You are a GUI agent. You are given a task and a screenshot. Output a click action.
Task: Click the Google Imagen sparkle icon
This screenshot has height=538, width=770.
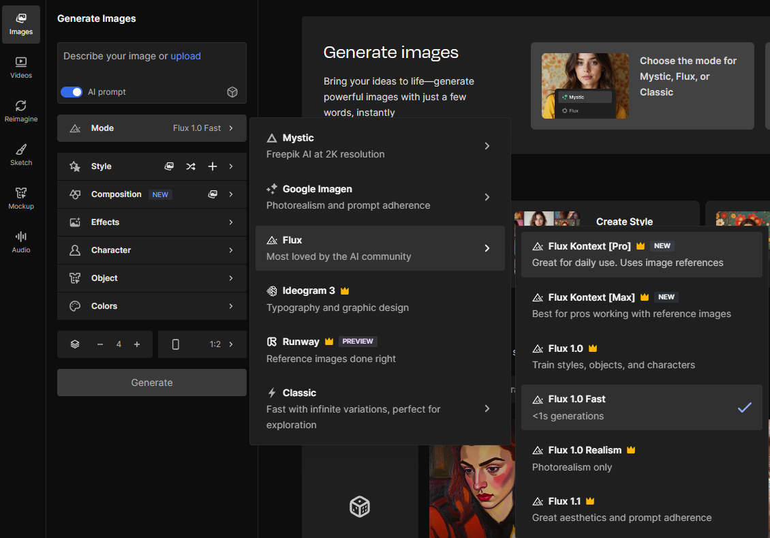click(x=272, y=189)
